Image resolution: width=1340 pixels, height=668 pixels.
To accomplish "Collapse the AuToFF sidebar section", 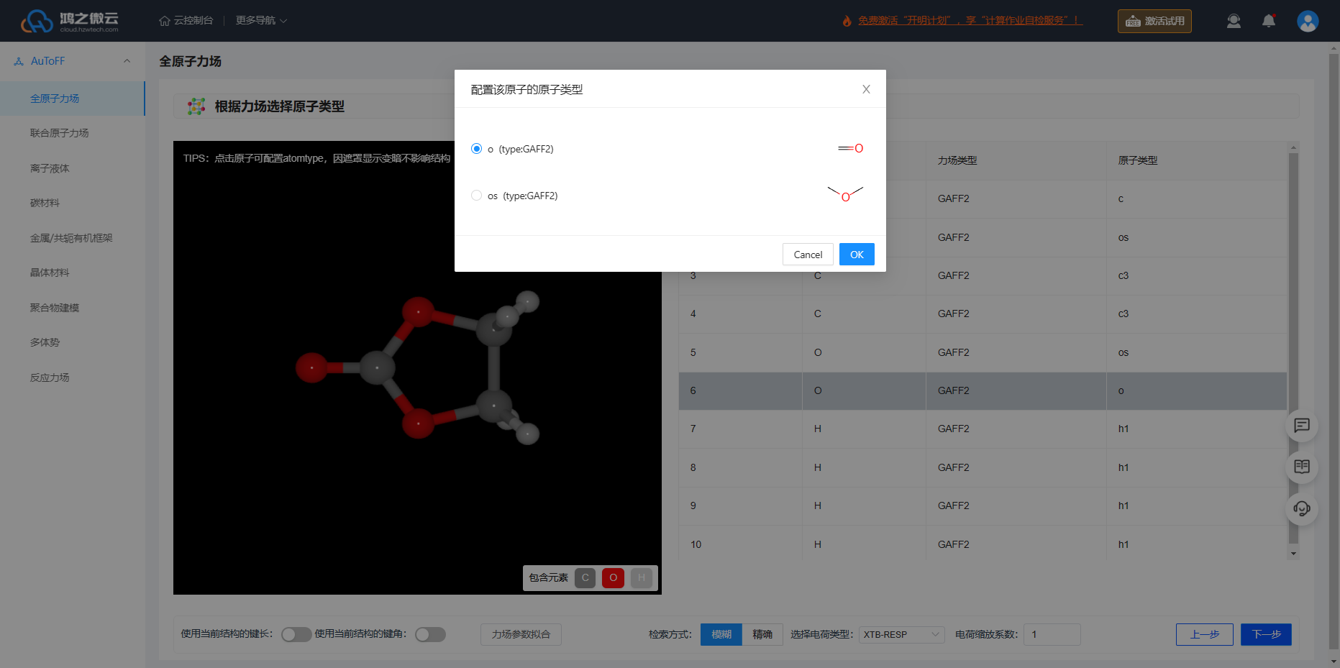I will click(127, 61).
